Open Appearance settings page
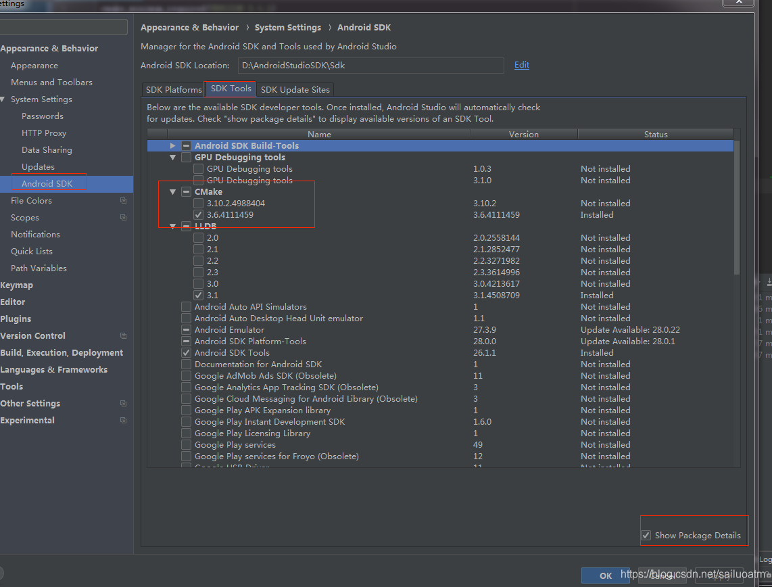This screenshot has width=772, height=587. click(x=34, y=66)
